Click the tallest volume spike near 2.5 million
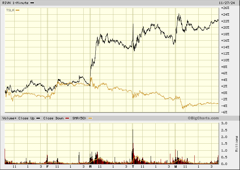240x170 pixels. click(x=133, y=147)
